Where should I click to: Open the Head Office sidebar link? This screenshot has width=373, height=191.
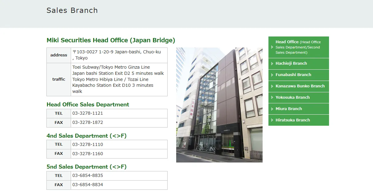(299, 47)
